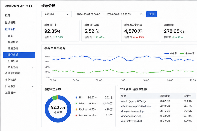Viewport: 197px width, 131px height.
Task: Click the blue Hit legend dot
Action: click(x=76, y=97)
